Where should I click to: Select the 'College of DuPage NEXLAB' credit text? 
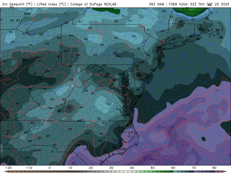(x=93, y=4)
